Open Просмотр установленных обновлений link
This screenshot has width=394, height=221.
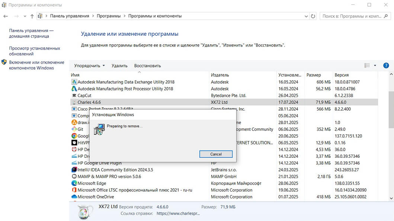pyautogui.click(x=35, y=51)
